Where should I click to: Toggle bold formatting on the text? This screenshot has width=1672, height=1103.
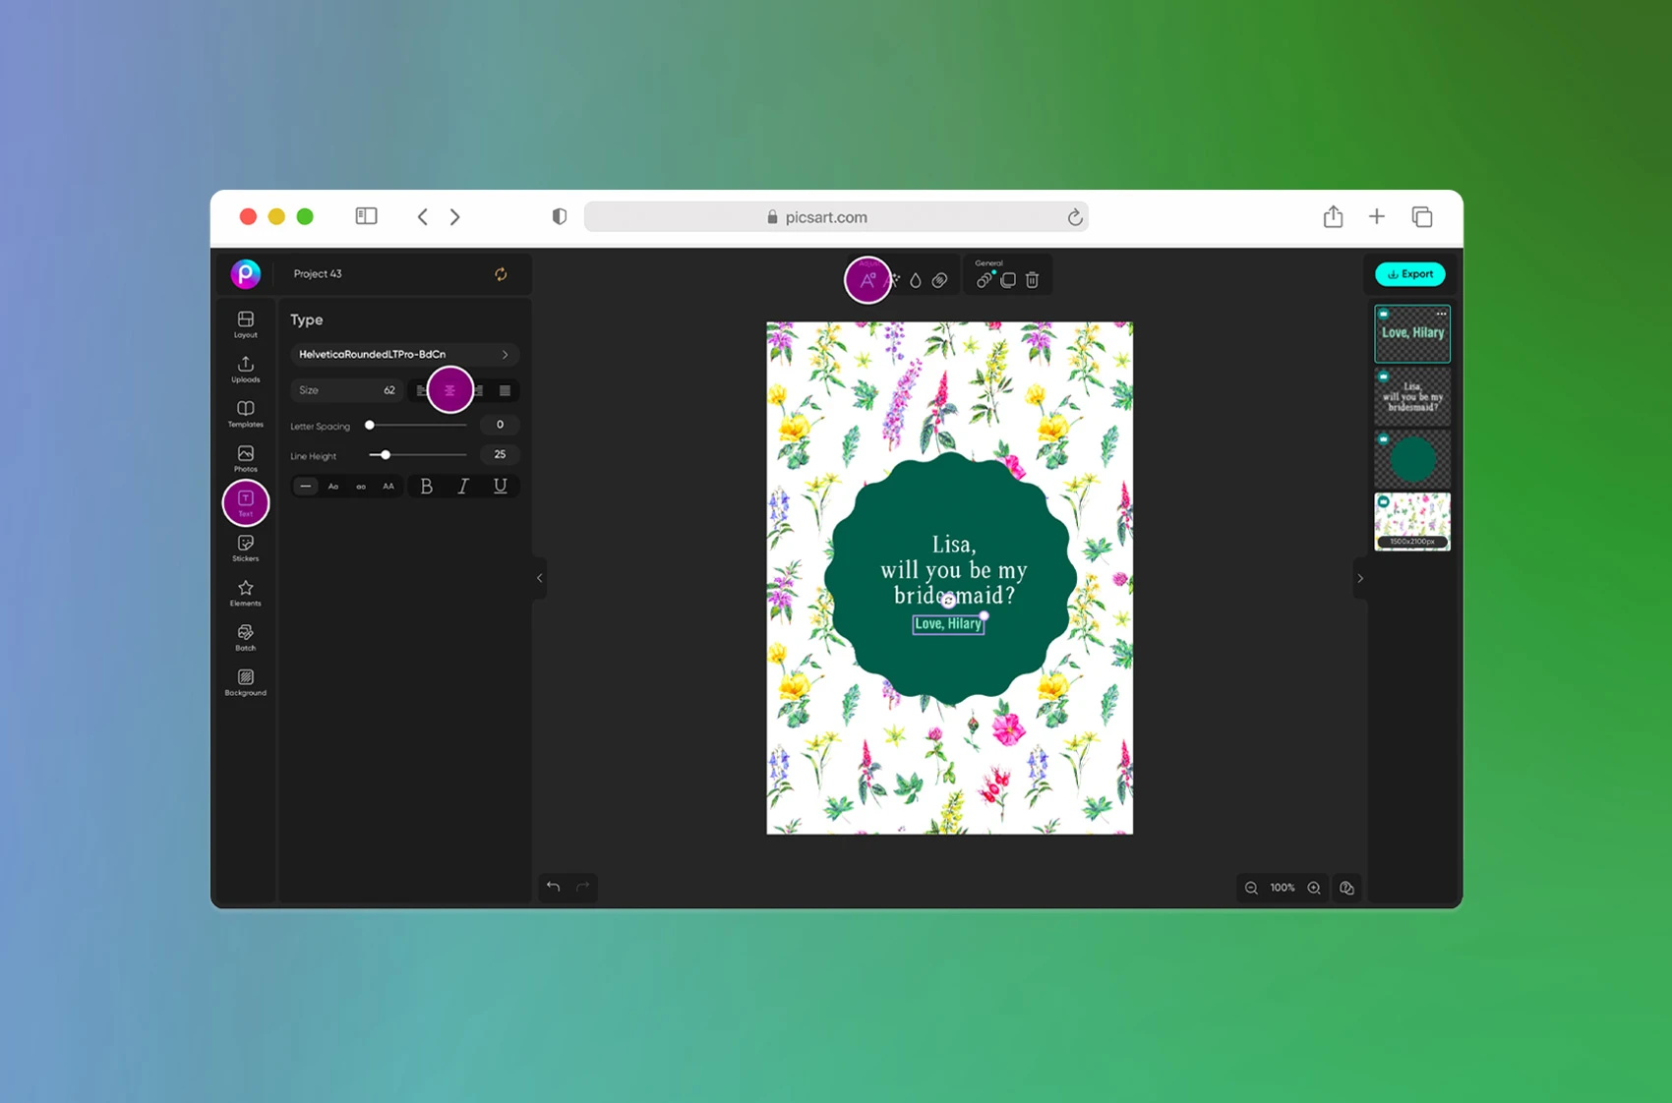426,486
